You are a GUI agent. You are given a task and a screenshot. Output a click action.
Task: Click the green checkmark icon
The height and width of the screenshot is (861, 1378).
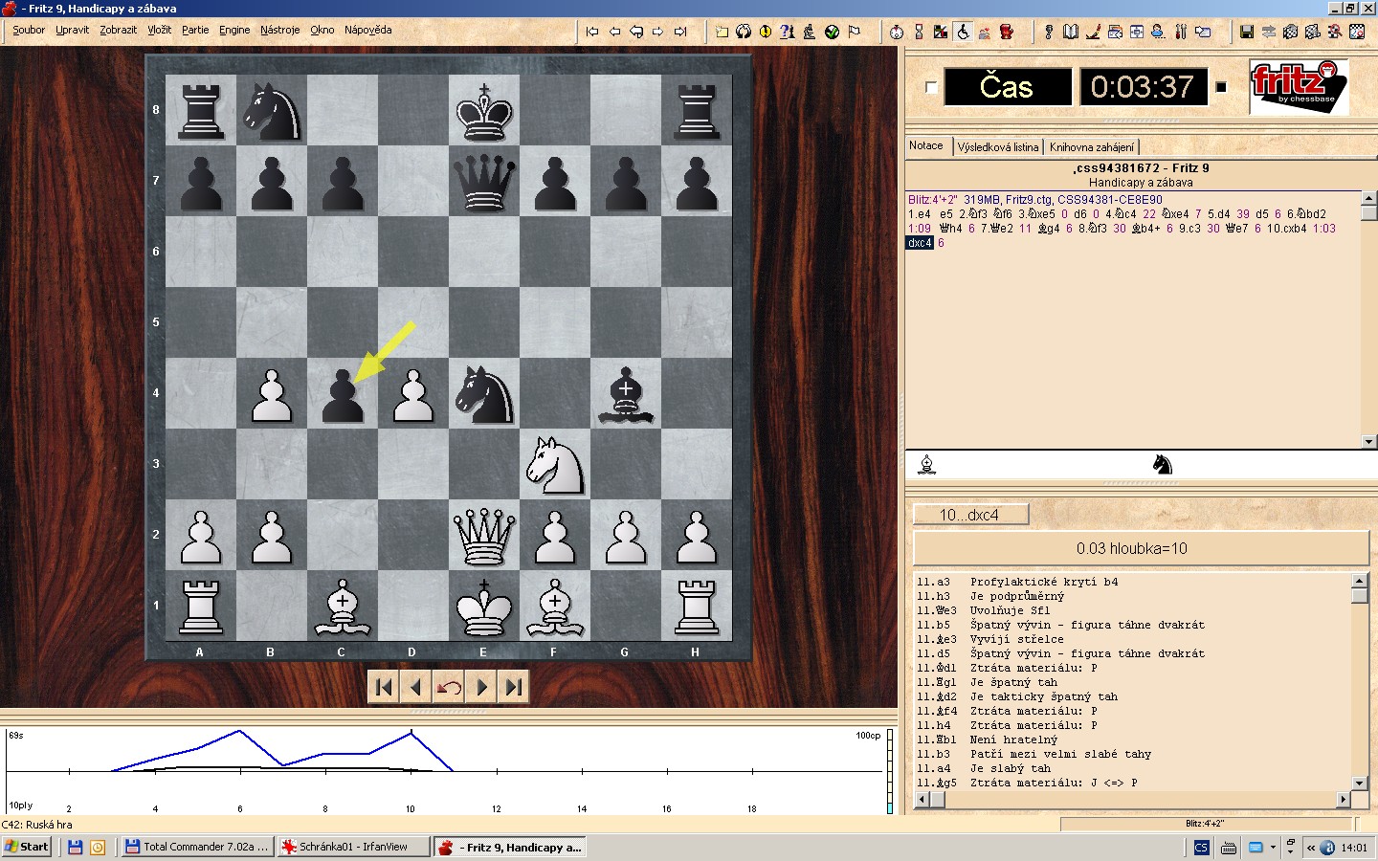[x=832, y=32]
